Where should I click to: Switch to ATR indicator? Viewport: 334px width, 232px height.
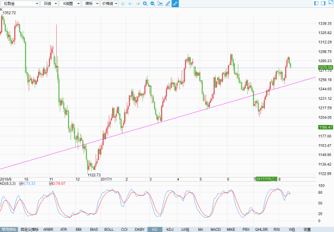(63, 230)
